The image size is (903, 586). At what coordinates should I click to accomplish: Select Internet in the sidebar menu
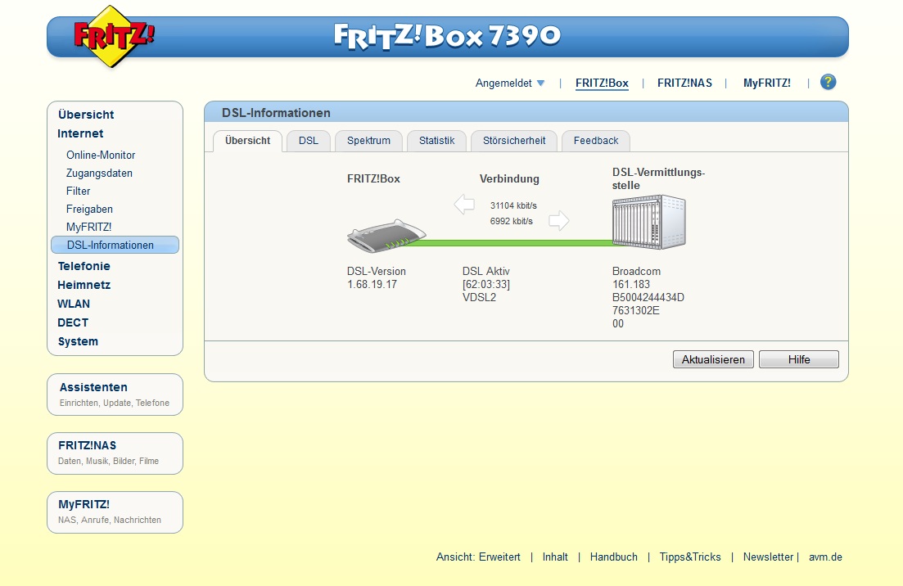[80, 133]
